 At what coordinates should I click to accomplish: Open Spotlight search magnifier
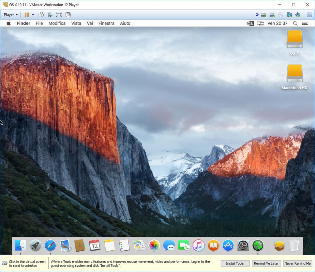coord(295,23)
